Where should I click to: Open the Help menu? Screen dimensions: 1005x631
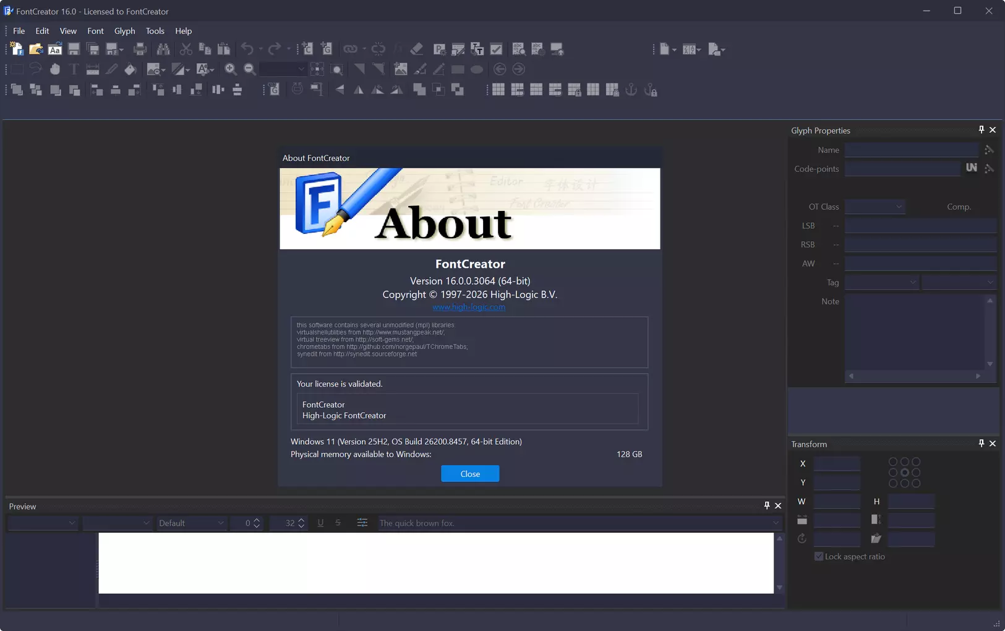point(183,31)
